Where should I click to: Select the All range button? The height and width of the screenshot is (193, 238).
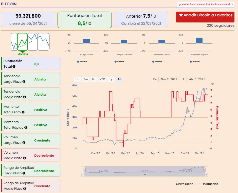pyautogui.click(x=119, y=79)
